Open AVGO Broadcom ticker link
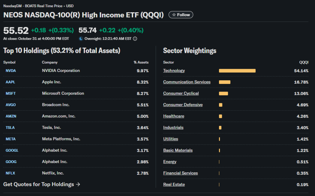Image resolution: width=315 pixels, height=196 pixels. tap(11, 105)
